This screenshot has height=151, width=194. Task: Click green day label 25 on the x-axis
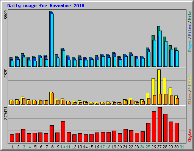click(148, 147)
